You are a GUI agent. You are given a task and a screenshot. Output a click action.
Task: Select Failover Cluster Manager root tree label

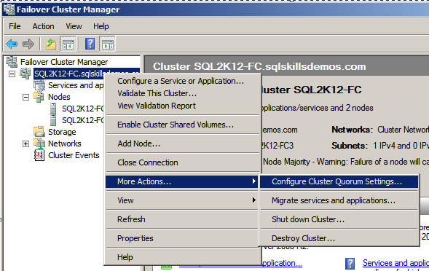click(64, 62)
